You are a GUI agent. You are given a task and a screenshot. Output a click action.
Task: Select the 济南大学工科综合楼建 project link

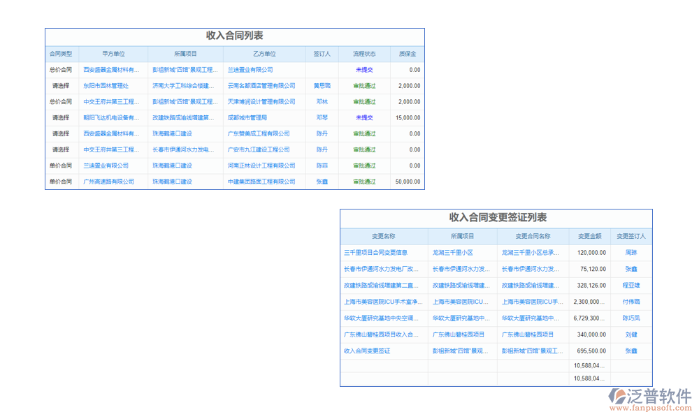click(183, 86)
